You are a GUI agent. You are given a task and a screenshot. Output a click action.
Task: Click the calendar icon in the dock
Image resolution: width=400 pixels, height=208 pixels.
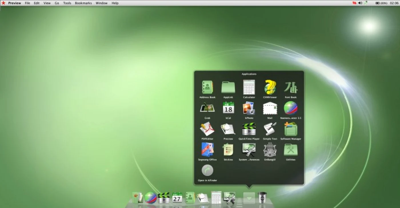point(177,198)
